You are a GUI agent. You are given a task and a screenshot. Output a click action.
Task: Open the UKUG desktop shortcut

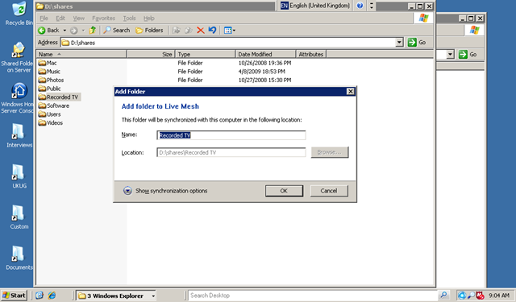point(19,176)
